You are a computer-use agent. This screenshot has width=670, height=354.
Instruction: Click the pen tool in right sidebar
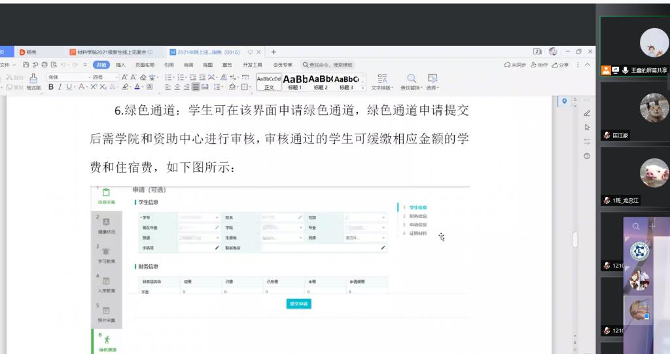pos(587,113)
